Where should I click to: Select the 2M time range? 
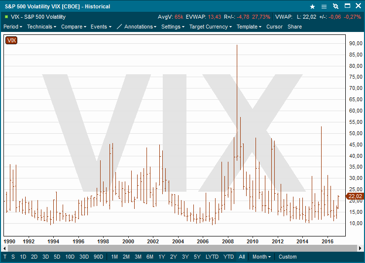click(x=126, y=257)
